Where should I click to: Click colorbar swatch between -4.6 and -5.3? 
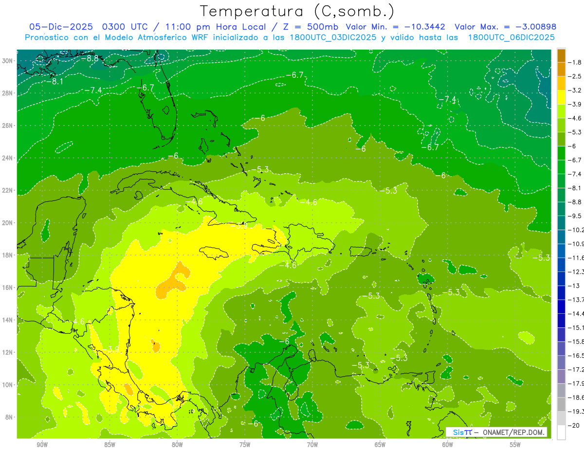(x=561, y=125)
